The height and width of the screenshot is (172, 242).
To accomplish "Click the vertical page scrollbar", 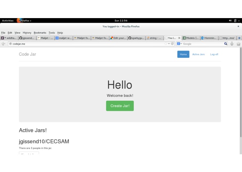I will pyautogui.click(x=241, y=92).
